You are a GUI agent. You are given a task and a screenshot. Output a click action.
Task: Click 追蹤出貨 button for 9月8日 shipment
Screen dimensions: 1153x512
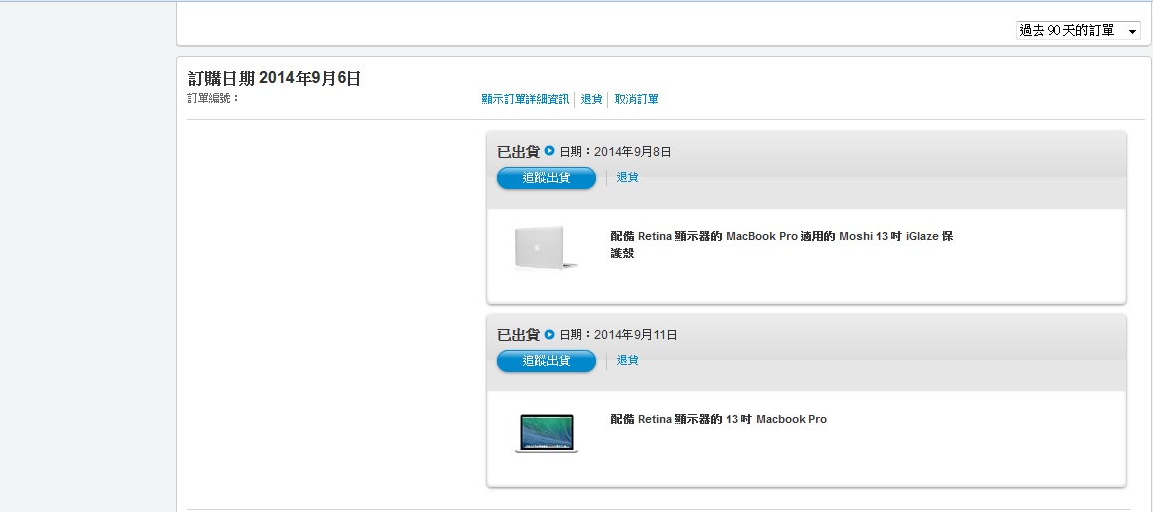[547, 178]
